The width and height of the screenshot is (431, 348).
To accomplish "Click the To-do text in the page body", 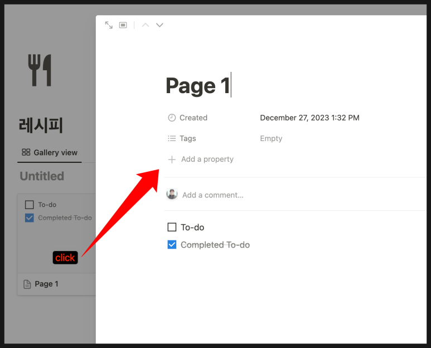I will tap(192, 228).
